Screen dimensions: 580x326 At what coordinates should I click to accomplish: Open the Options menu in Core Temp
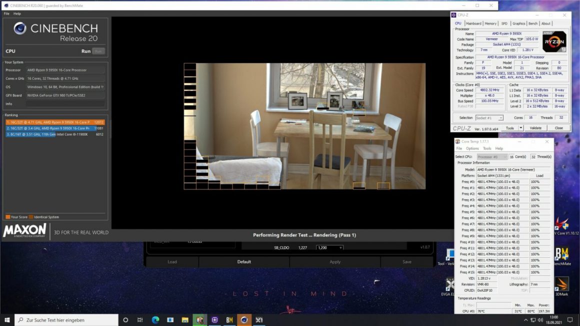(x=472, y=148)
